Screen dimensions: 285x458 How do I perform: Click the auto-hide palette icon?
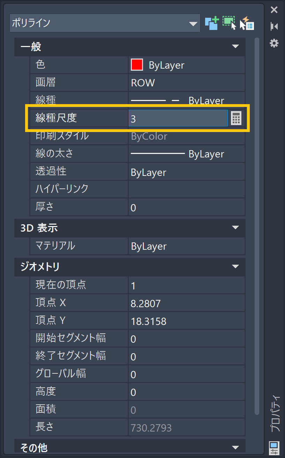[x=274, y=26]
